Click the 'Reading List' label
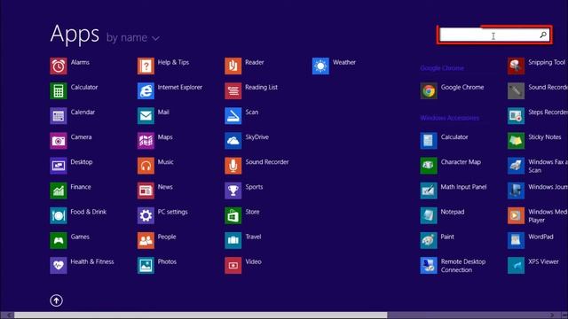This screenshot has height=319, width=568. point(261,87)
